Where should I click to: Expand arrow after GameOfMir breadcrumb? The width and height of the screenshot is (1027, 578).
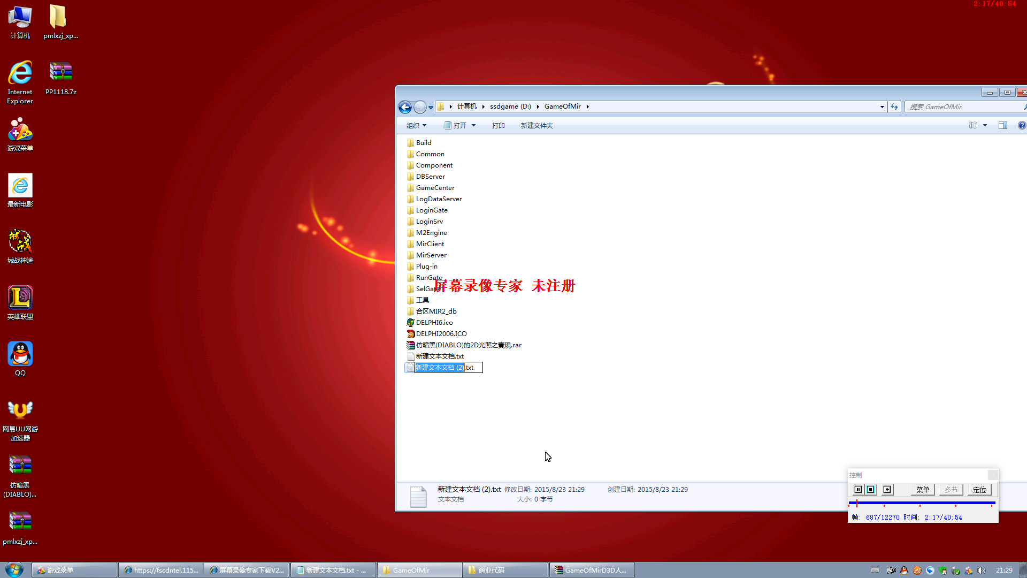[x=587, y=107]
